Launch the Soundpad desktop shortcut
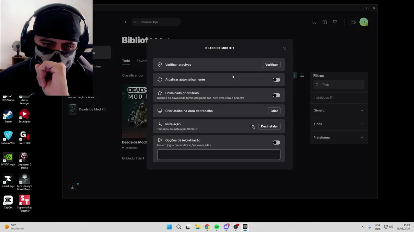Image resolution: width=414 pixels, height=232 pixels. 25,116
